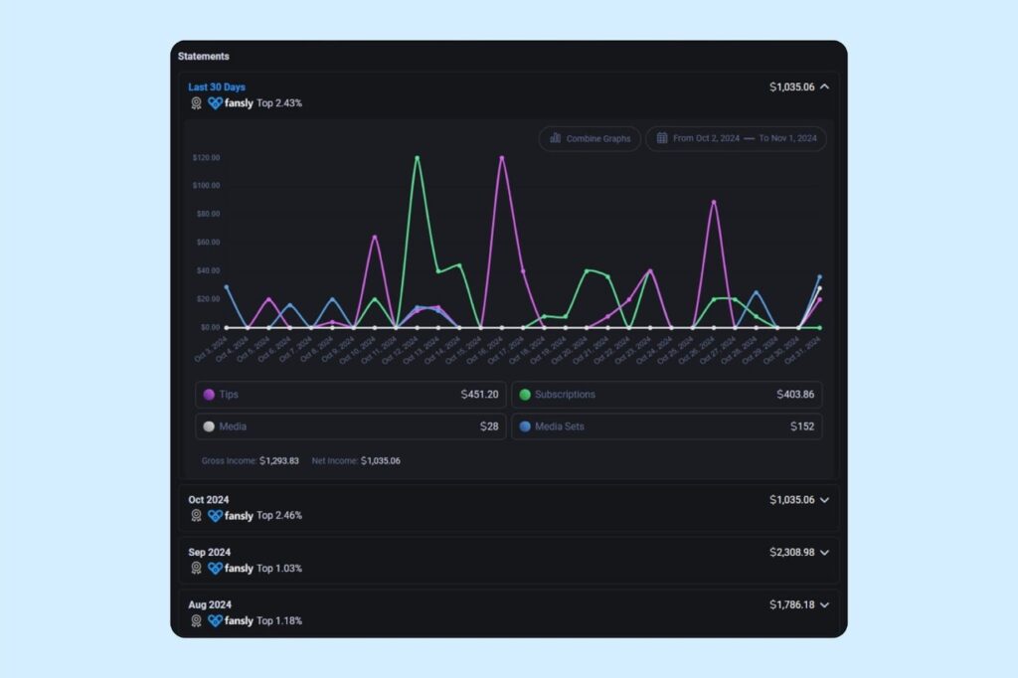Select the magenta color marker for Tips
This screenshot has width=1018, height=678.
coord(210,394)
